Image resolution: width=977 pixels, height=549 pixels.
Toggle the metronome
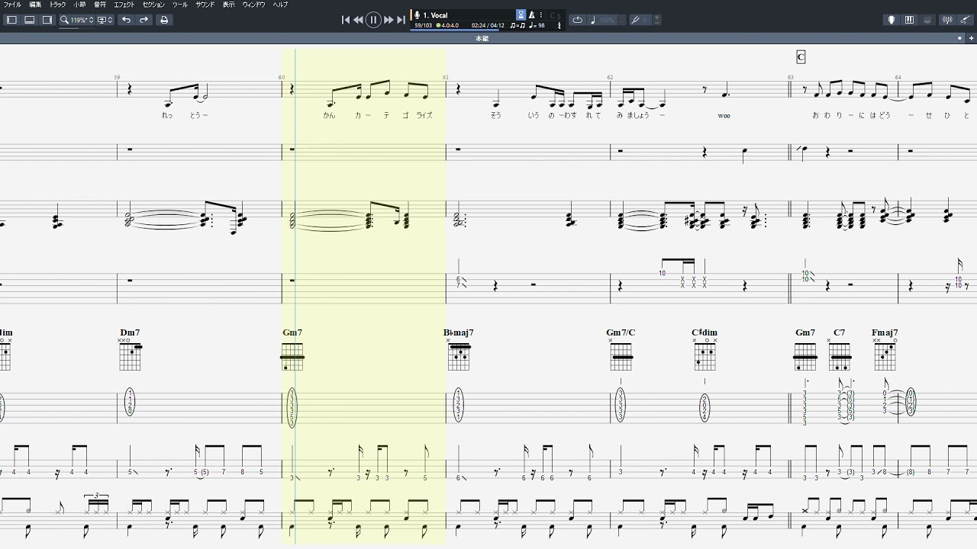tap(532, 14)
